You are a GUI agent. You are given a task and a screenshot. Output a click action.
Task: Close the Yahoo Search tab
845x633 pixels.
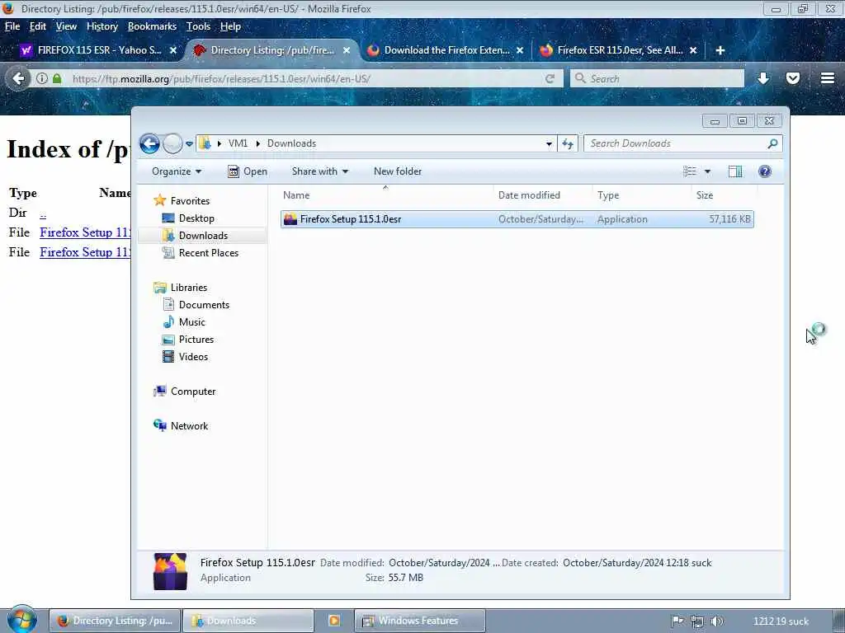coord(173,50)
